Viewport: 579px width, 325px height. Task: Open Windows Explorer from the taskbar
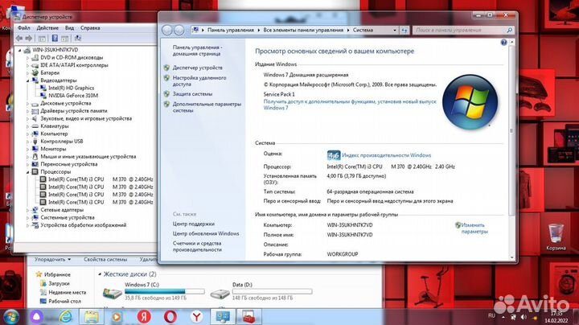click(91, 317)
